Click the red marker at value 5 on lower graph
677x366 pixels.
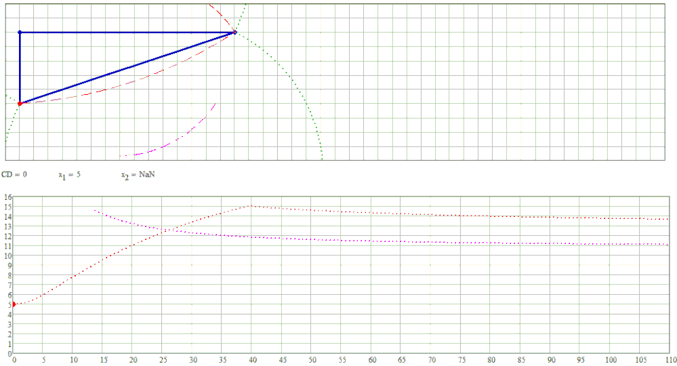(14, 304)
